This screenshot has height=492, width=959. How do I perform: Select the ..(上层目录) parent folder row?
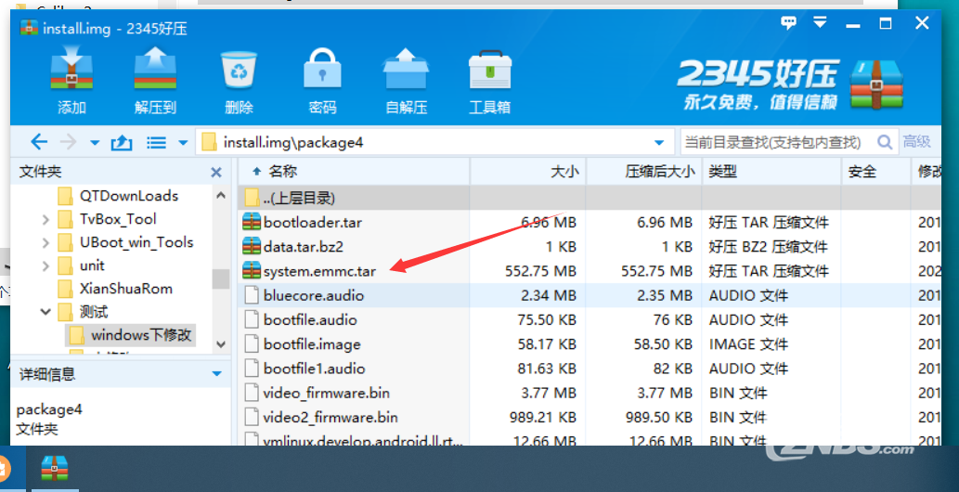click(x=589, y=198)
